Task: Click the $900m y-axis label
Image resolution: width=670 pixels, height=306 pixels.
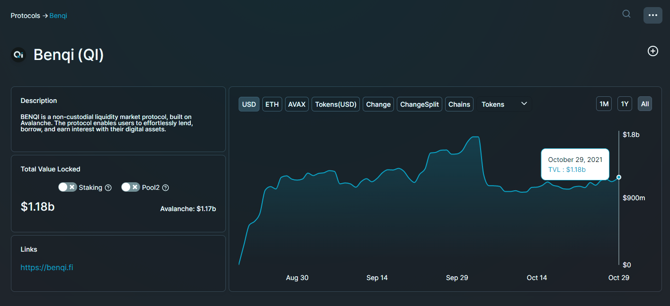Action: pyautogui.click(x=634, y=198)
